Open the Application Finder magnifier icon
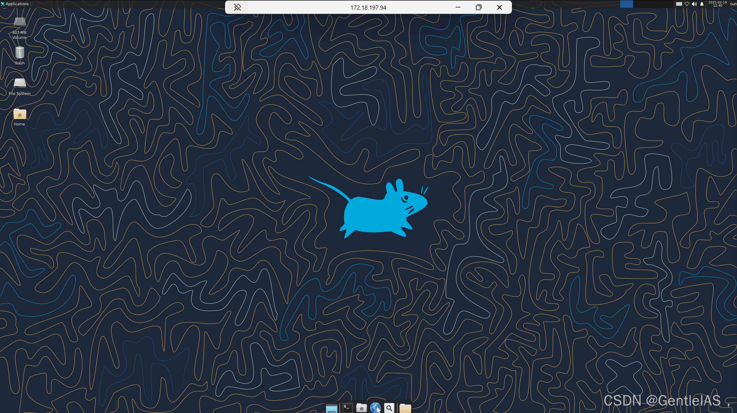The image size is (737, 413). 389,408
